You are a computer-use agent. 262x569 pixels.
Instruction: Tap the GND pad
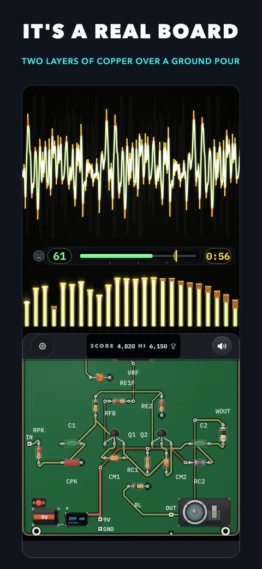[x=100, y=529]
